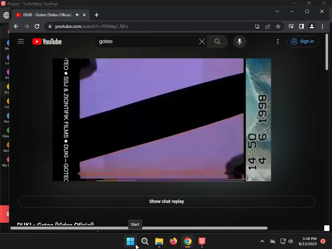Open the clock showing 5:46 PM
Image resolution: width=332 pixels, height=249 pixels.
point(308,241)
